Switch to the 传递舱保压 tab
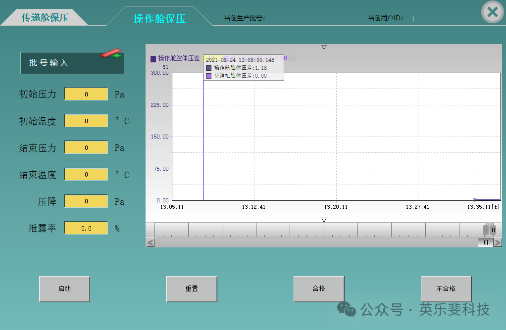Image resolution: width=506 pixels, height=330 pixels. pos(46,16)
